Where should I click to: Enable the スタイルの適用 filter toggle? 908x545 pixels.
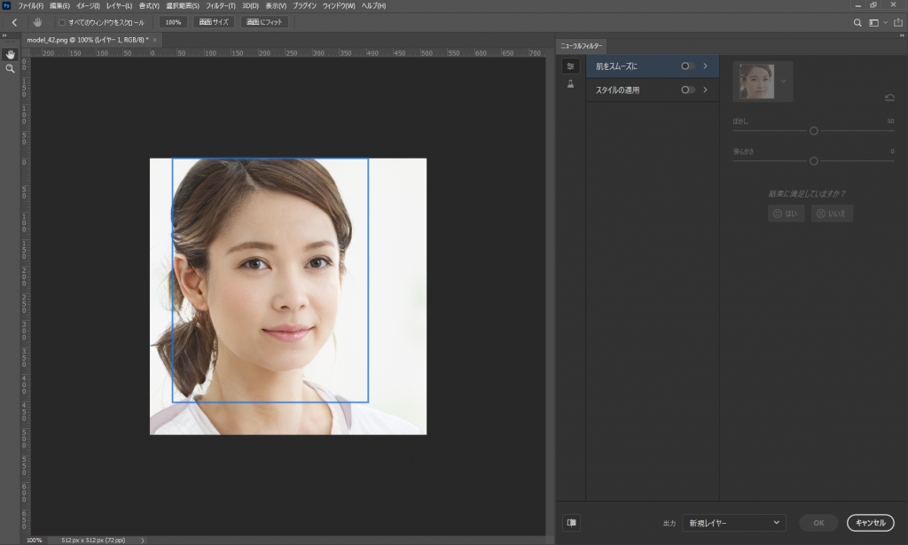click(687, 90)
